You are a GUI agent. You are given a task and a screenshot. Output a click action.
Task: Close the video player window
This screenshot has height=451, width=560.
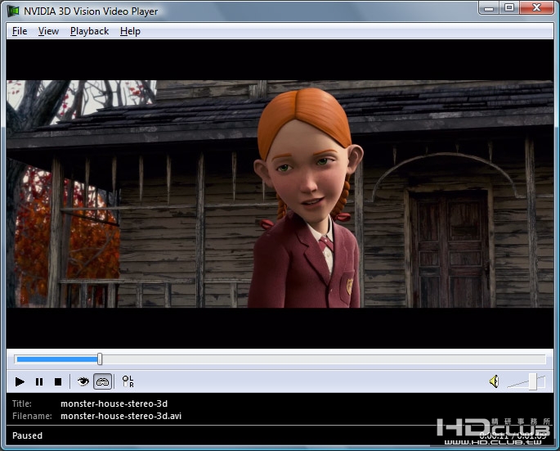tap(537, 7)
